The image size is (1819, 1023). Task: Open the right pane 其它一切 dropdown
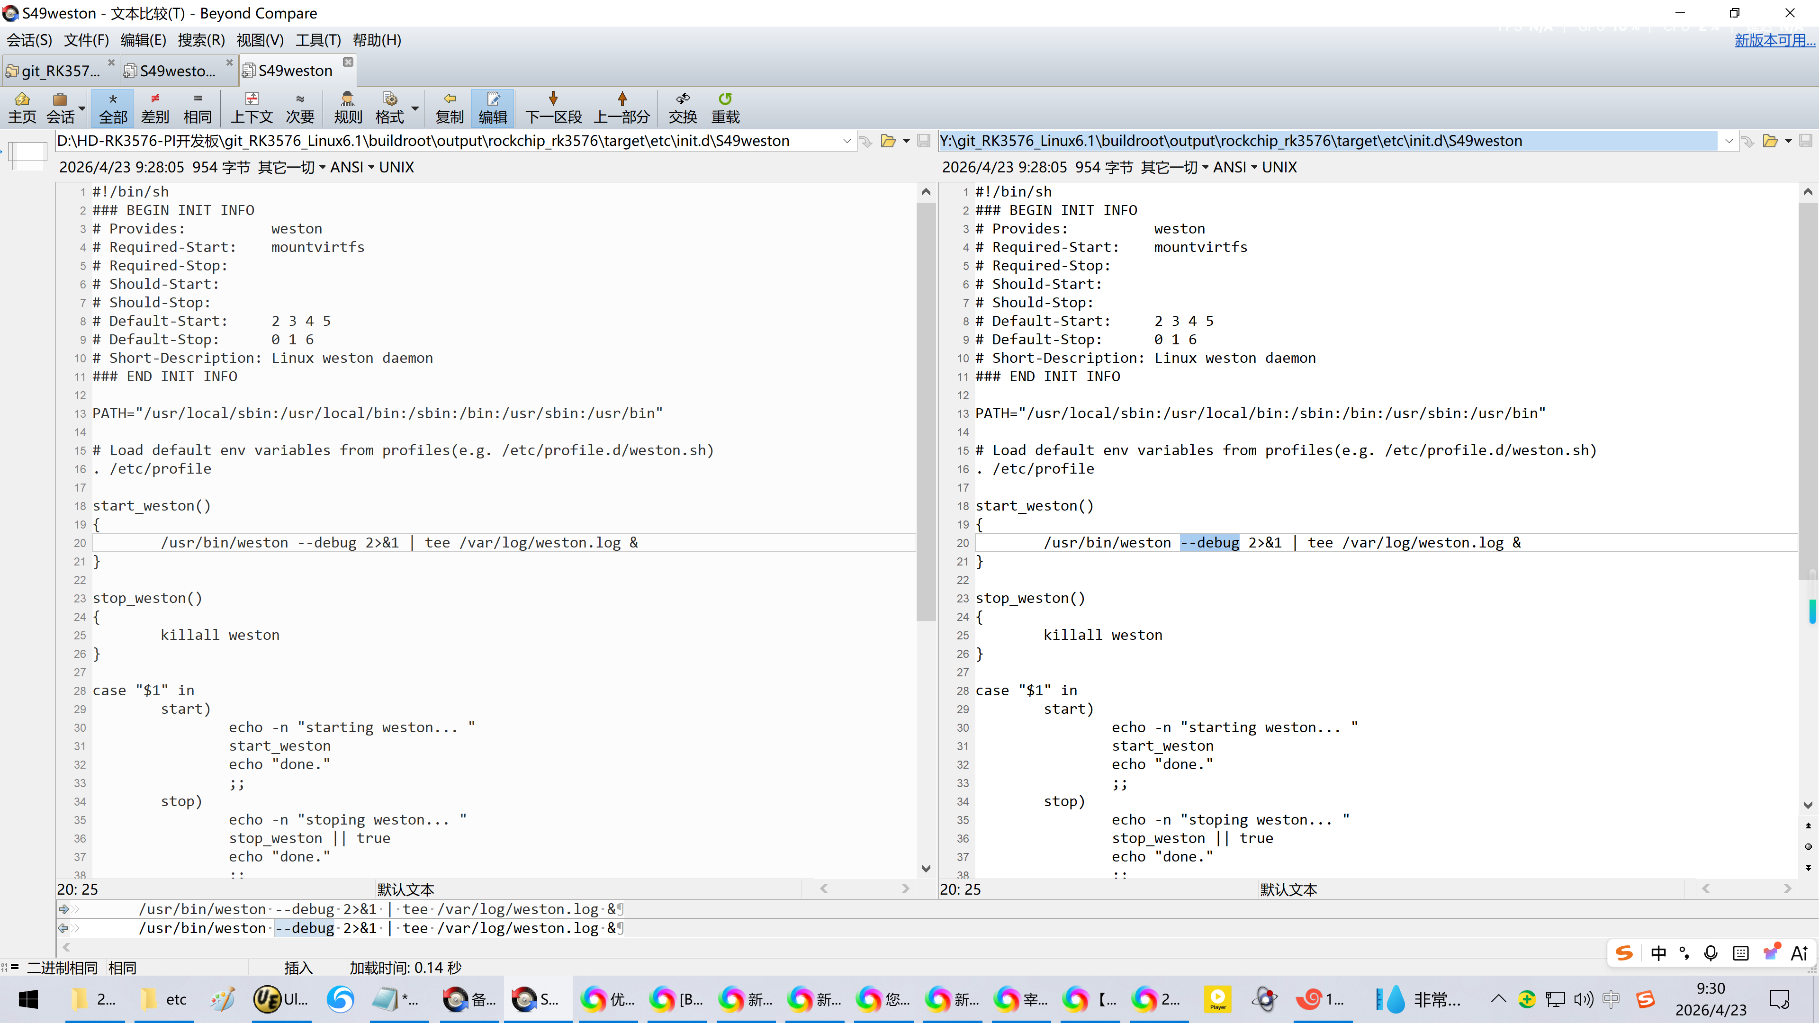coord(1174,167)
